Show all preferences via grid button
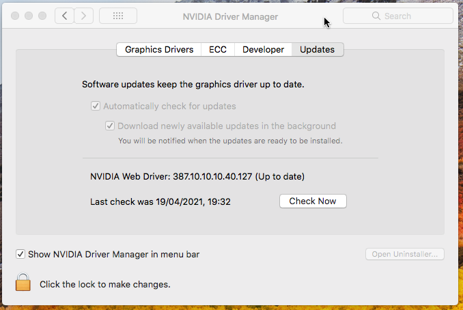 pos(117,16)
